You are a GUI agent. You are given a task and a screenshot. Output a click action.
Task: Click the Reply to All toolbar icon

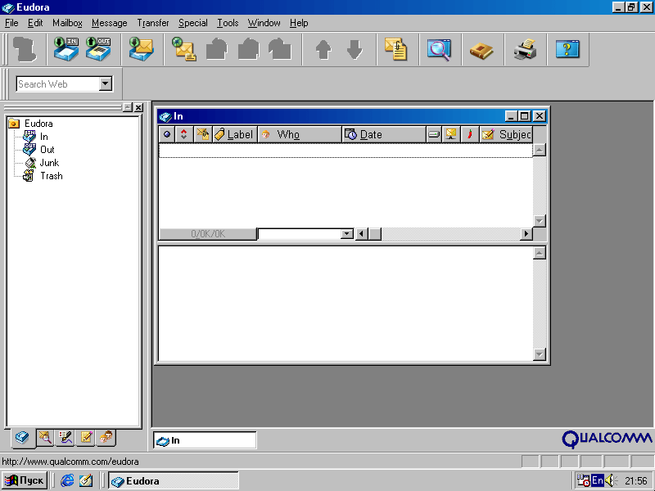248,49
